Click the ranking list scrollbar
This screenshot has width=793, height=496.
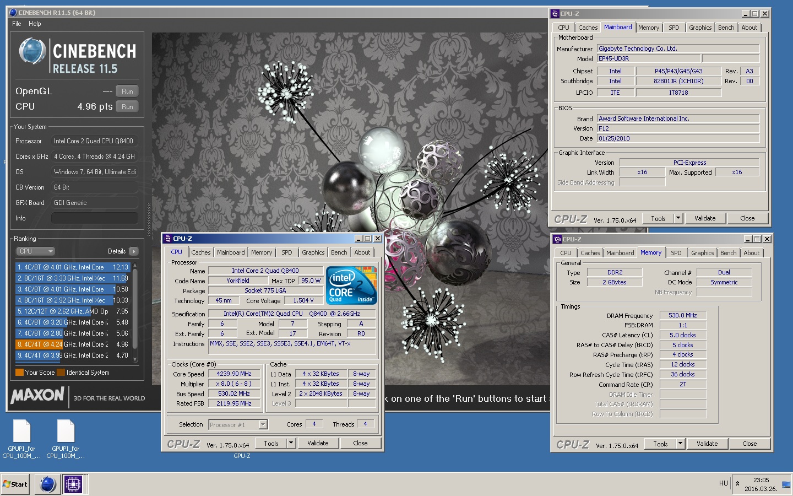(135, 312)
